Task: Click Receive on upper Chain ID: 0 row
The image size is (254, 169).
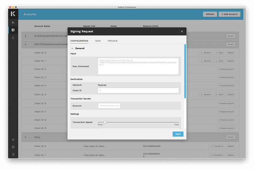Action: pyautogui.click(x=206, y=53)
